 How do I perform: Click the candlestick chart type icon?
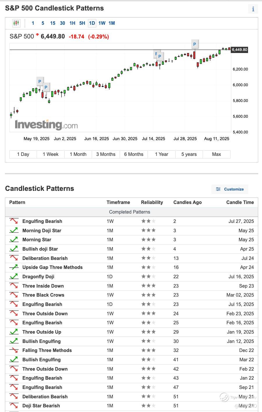pos(16,23)
